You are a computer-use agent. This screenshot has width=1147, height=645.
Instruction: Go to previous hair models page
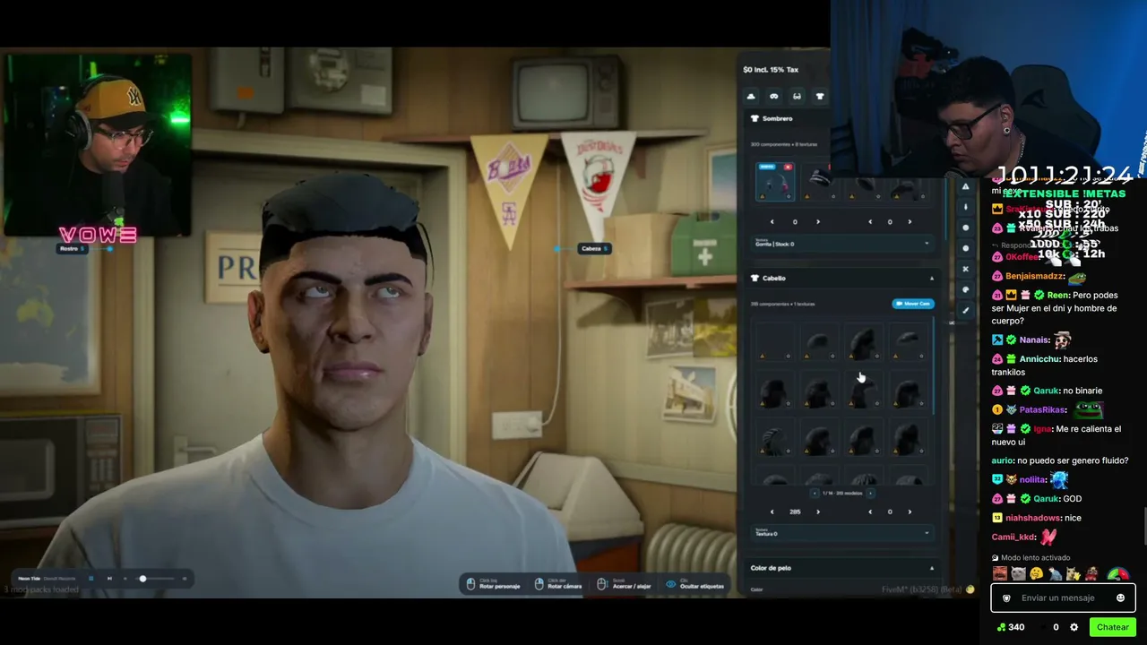pyautogui.click(x=815, y=494)
